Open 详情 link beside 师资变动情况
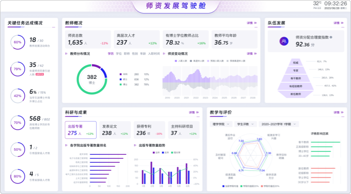Image resolution: width=351 pixels, height=194 pixels. [x=252, y=54]
